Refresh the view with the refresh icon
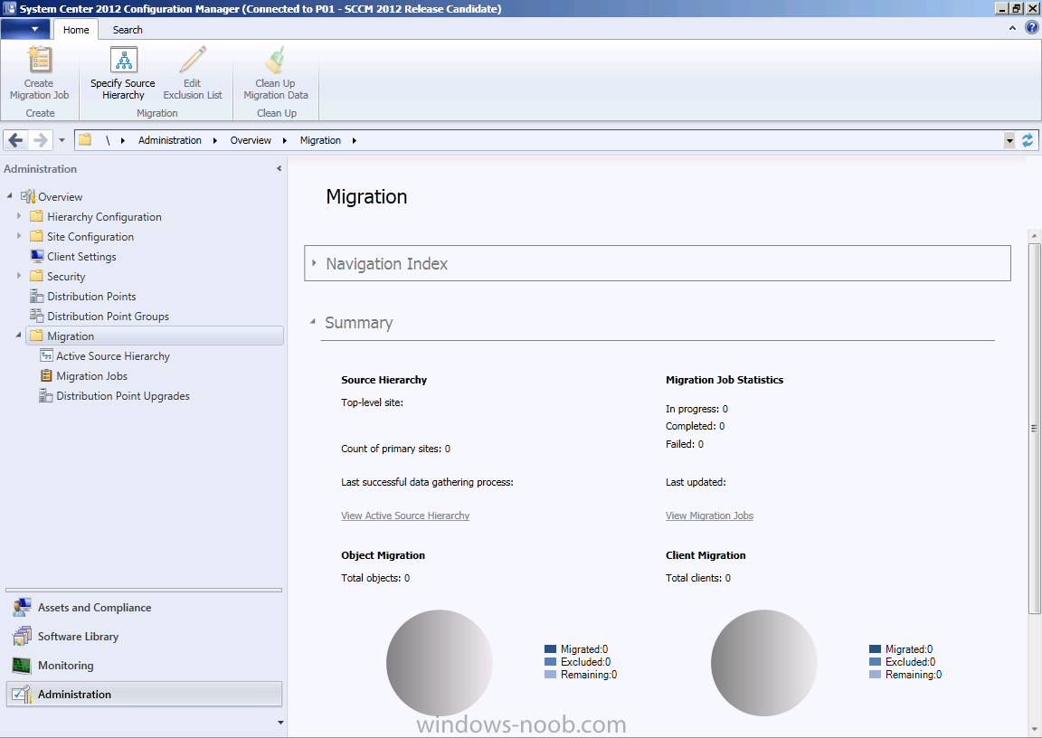Image resolution: width=1042 pixels, height=738 pixels. [1028, 140]
